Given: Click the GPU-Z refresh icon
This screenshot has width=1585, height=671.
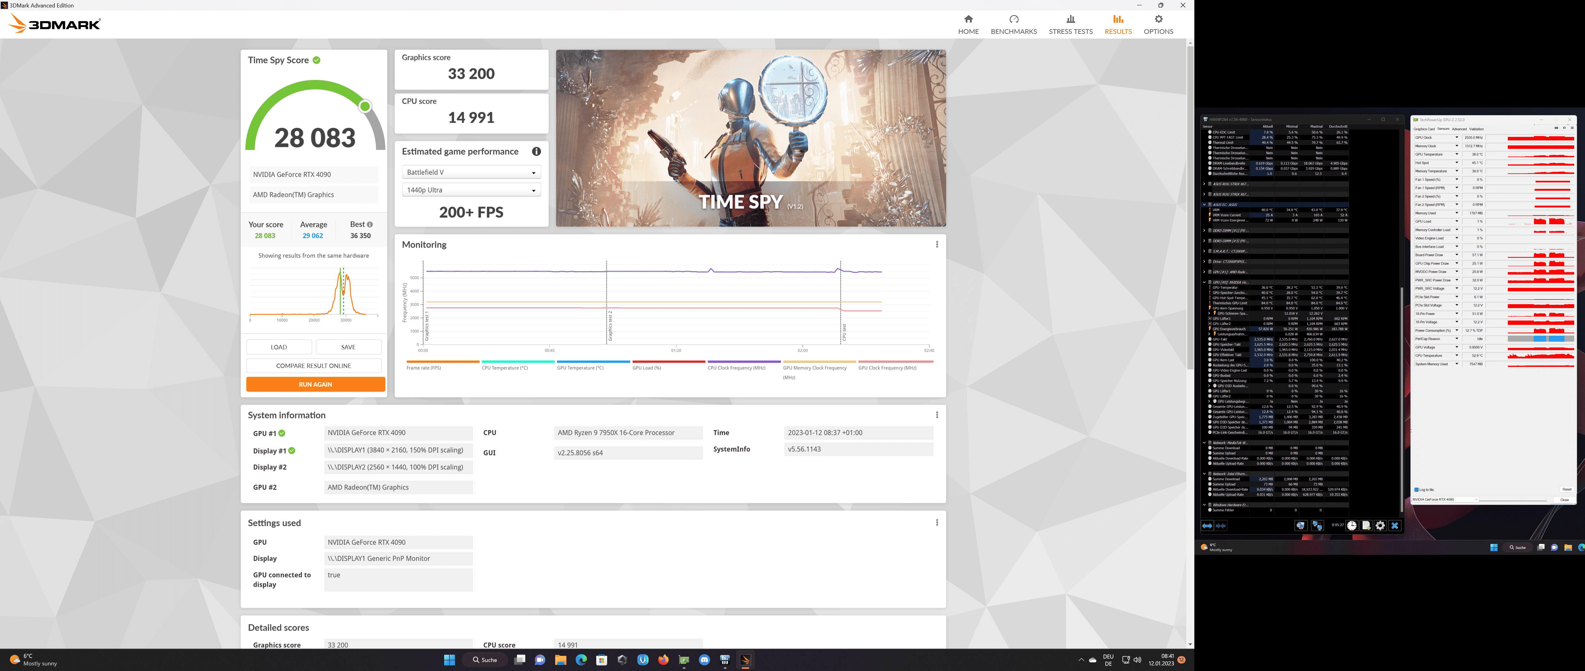Looking at the screenshot, I should tap(1564, 128).
